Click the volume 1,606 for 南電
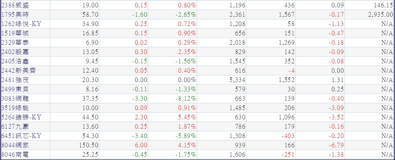Screen dimensions: 395x160 click(237, 155)
